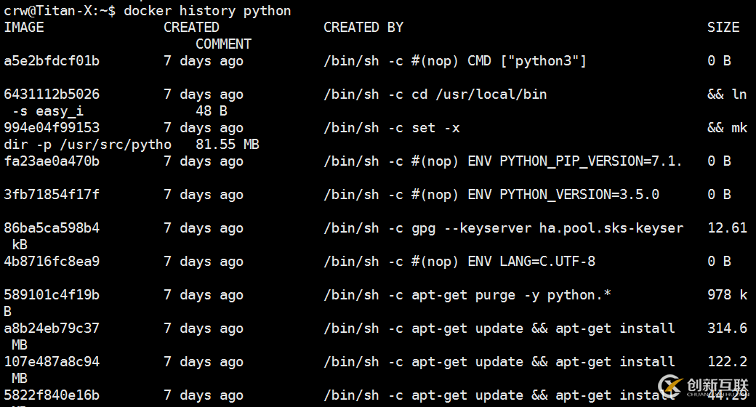Image resolution: width=756 pixels, height=407 pixels.
Task: Click the IMAGE column header
Action: pos(24,28)
